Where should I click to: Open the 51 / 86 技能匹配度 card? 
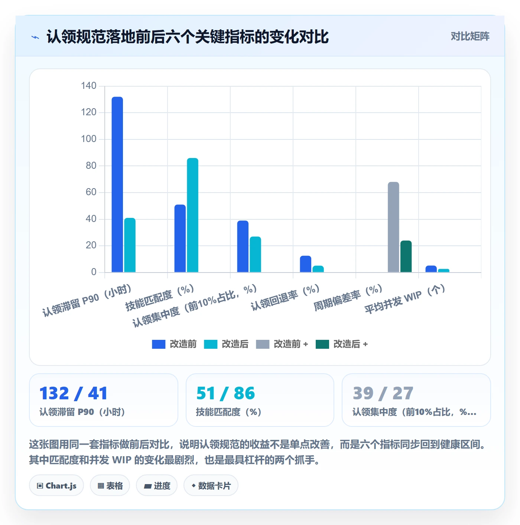pyautogui.click(x=260, y=400)
